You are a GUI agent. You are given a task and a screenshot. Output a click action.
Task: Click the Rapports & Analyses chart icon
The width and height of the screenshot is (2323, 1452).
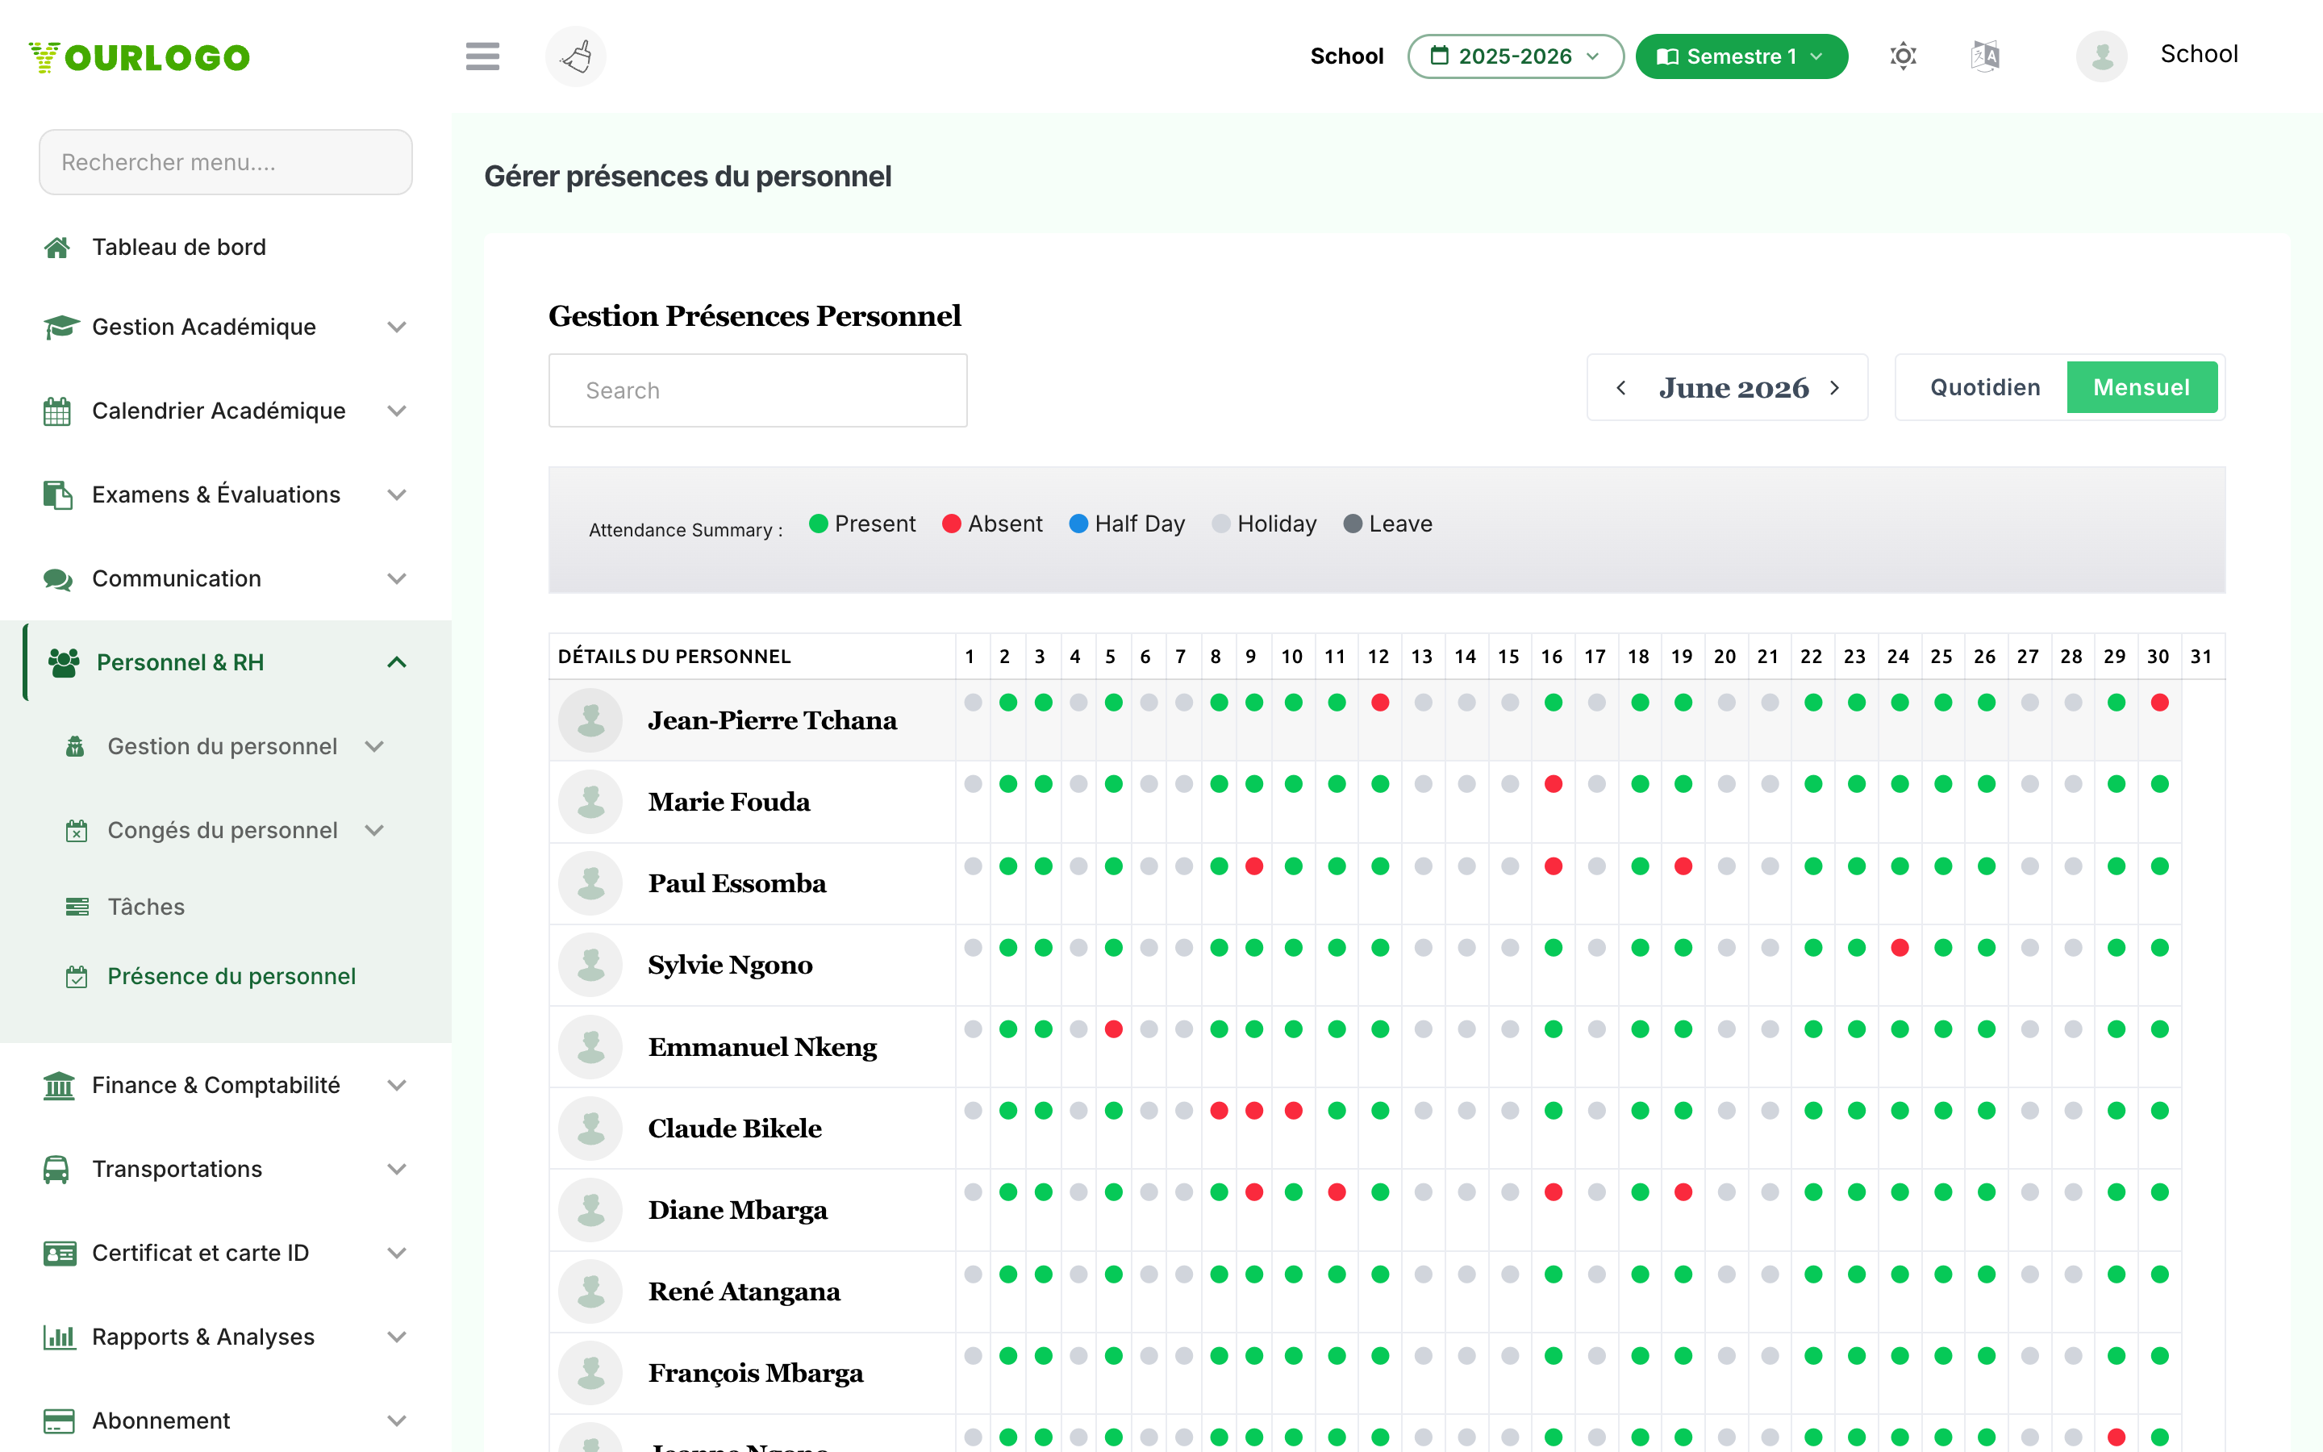[59, 1337]
